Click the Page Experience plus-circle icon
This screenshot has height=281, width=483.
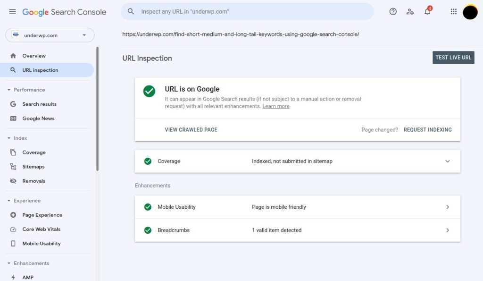[13, 215]
